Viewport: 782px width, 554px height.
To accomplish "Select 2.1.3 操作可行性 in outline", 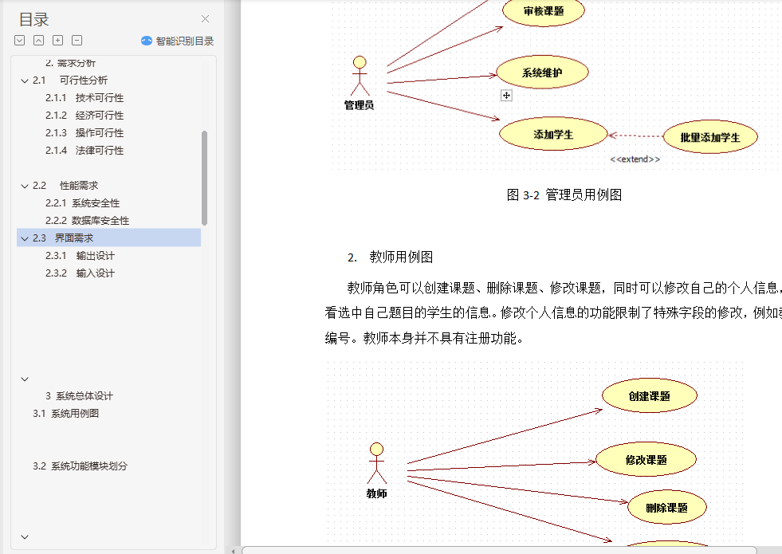I will pyautogui.click(x=84, y=132).
